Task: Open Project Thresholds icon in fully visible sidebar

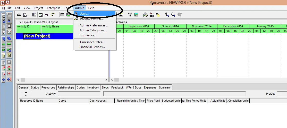Action: point(9,68)
